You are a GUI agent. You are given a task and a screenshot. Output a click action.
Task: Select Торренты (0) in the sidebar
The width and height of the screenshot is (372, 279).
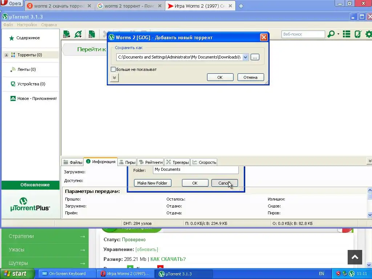click(x=30, y=55)
